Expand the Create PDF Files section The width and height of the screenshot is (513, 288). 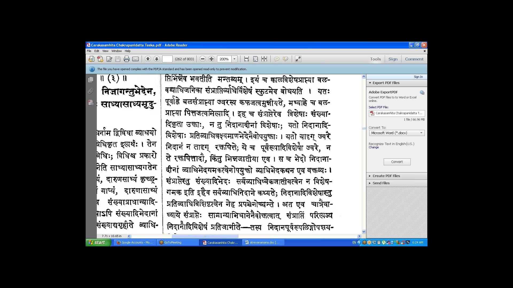point(386,176)
